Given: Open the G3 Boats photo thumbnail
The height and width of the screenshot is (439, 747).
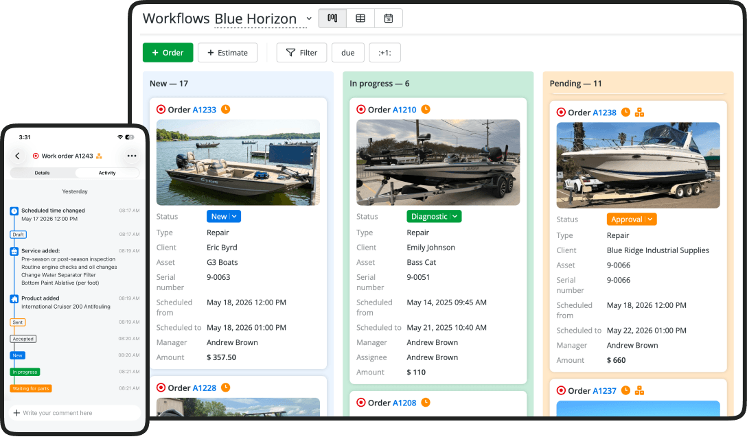Looking at the screenshot, I should coord(238,163).
